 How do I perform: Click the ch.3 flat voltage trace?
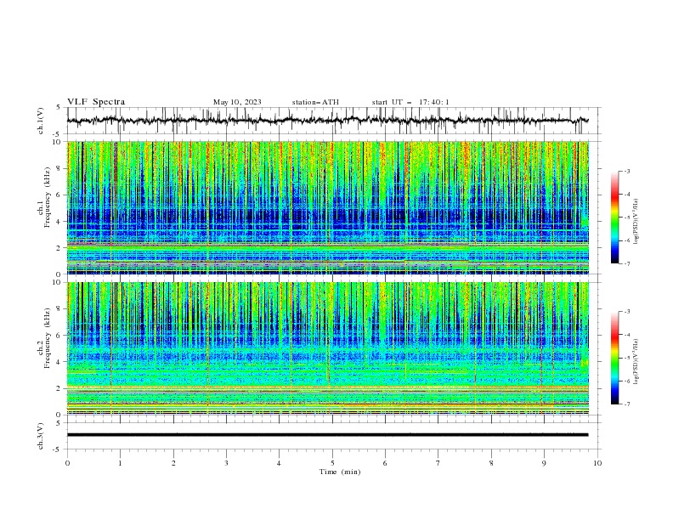327,435
